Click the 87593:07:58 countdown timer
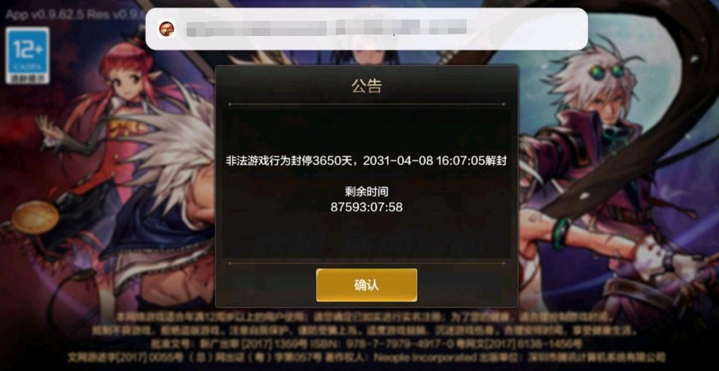719x371 pixels. [x=366, y=207]
